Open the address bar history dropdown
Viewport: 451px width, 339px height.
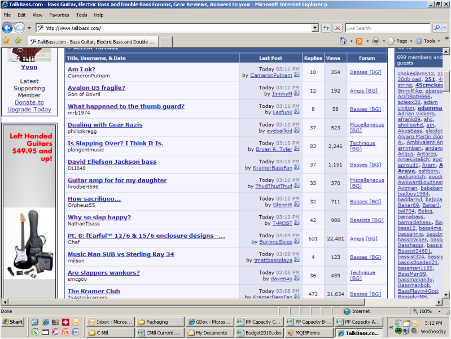(315, 28)
